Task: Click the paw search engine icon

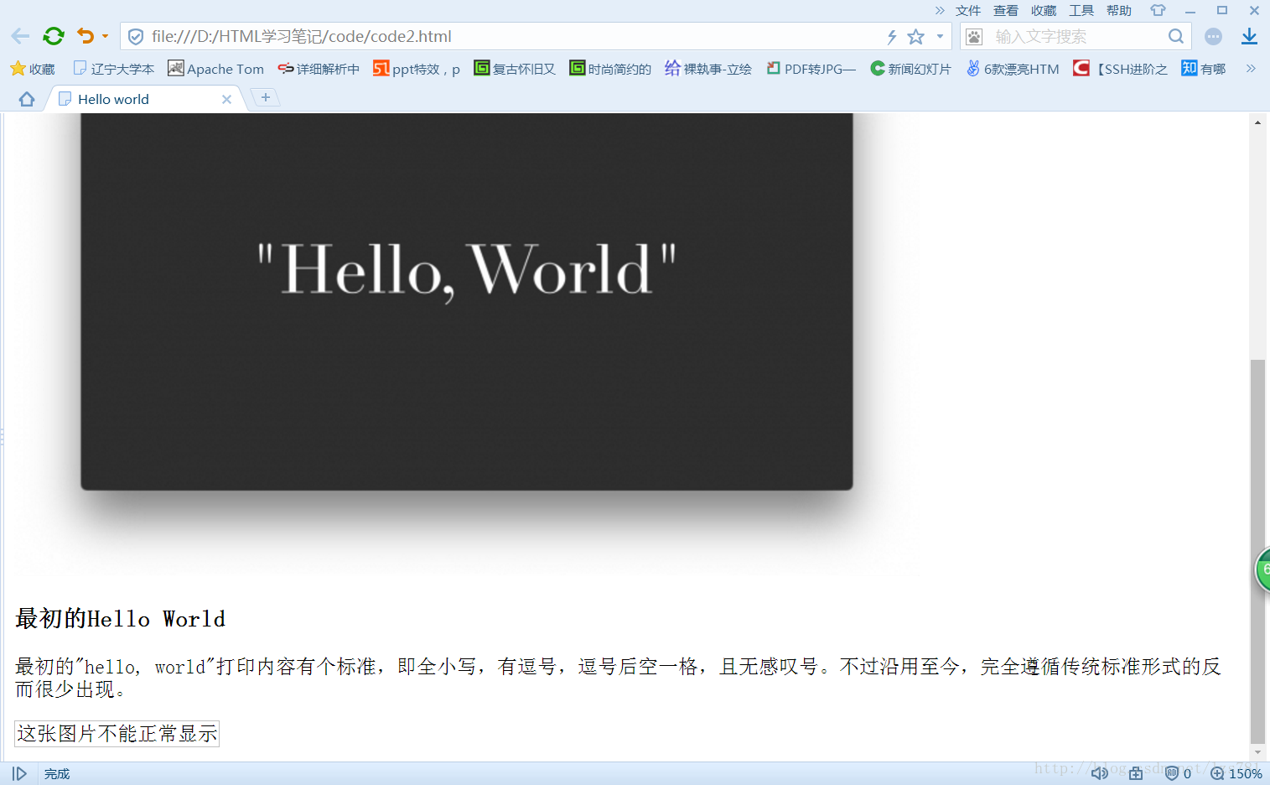Action: [x=974, y=37]
